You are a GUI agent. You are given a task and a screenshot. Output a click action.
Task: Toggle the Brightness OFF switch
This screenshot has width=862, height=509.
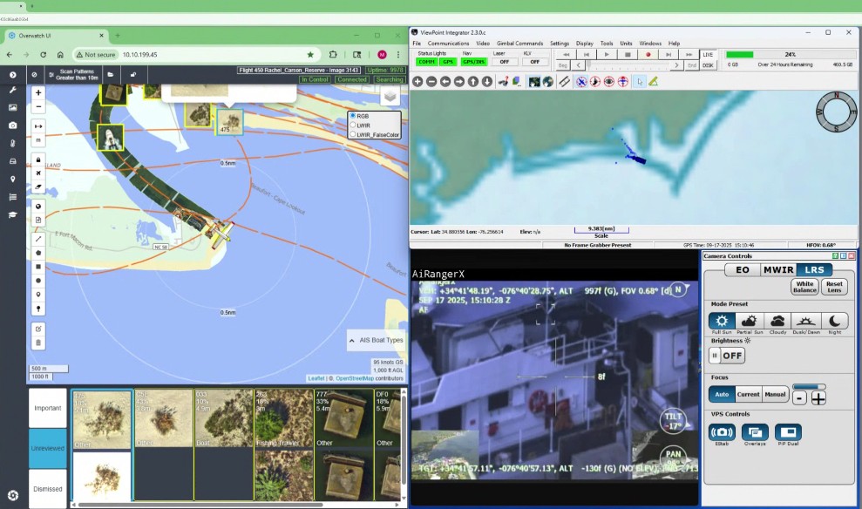(x=727, y=356)
